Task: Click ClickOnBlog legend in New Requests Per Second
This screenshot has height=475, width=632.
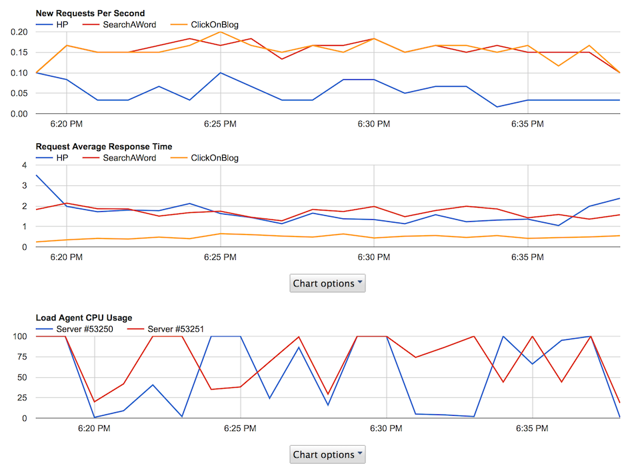Action: 205,25
